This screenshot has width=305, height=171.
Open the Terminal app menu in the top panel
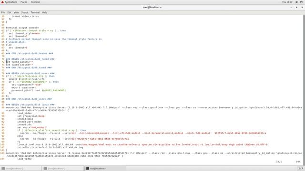[x=35, y=2]
